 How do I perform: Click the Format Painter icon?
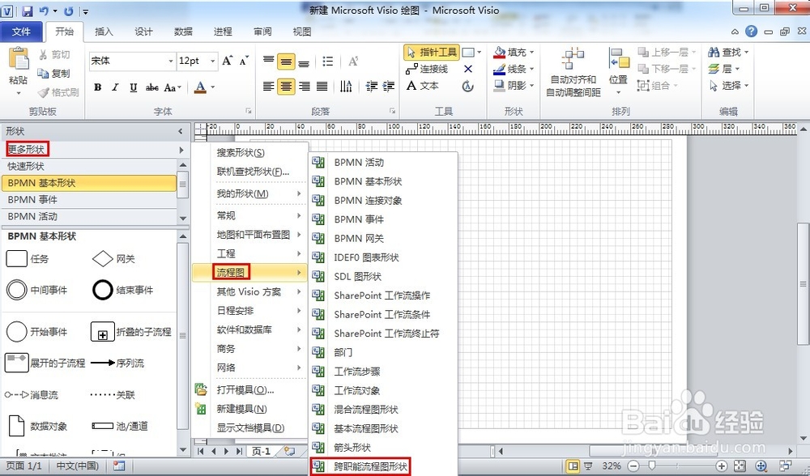click(x=43, y=92)
